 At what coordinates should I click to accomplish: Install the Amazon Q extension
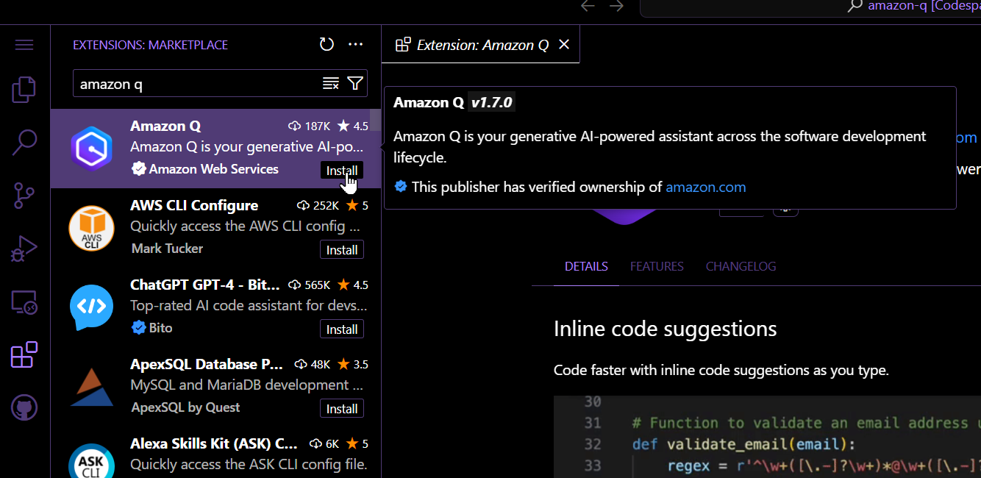342,170
